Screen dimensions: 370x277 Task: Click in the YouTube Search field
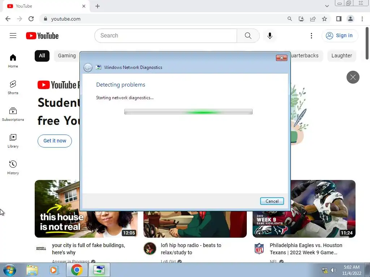165,36
